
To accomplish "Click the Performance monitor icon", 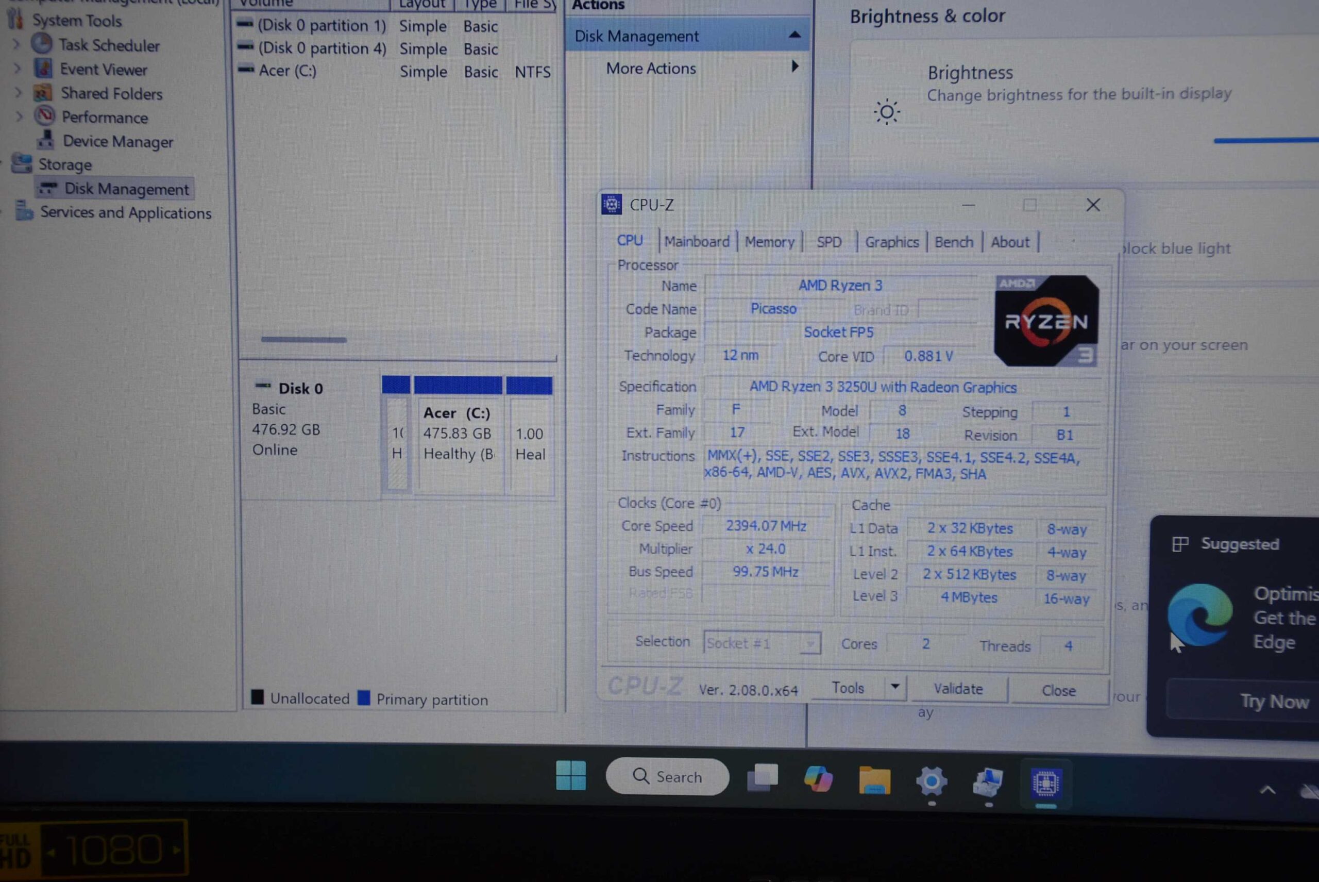I will 44,116.
